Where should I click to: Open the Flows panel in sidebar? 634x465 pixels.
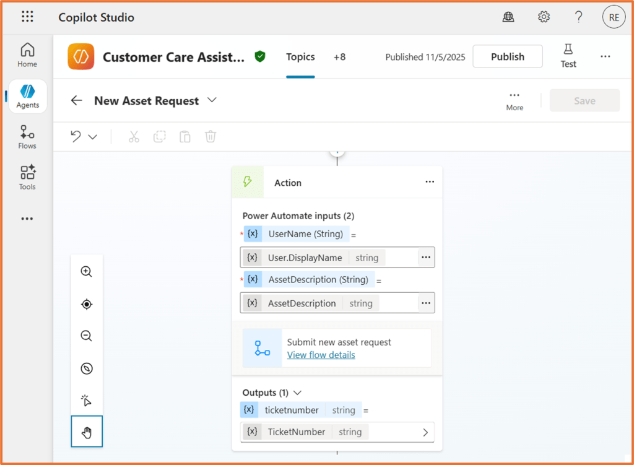pos(27,136)
